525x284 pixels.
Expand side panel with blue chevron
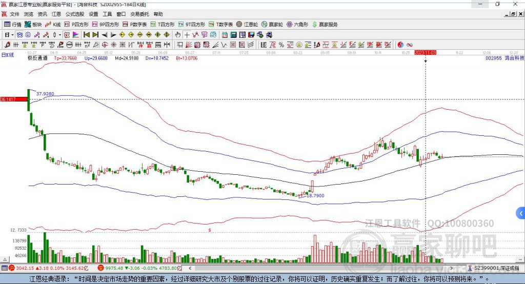[x=521, y=213]
